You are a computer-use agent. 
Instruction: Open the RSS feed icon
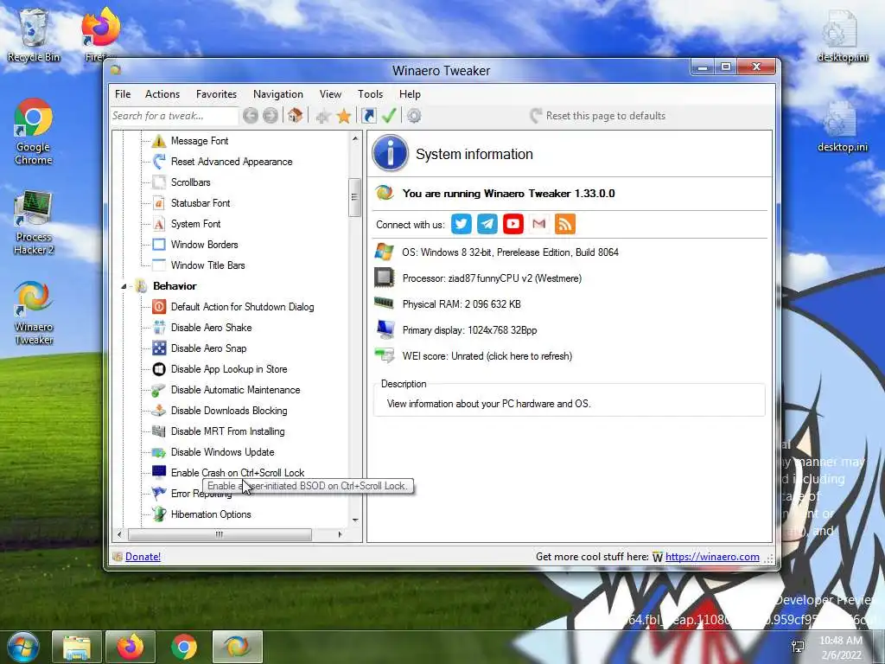pyautogui.click(x=565, y=224)
